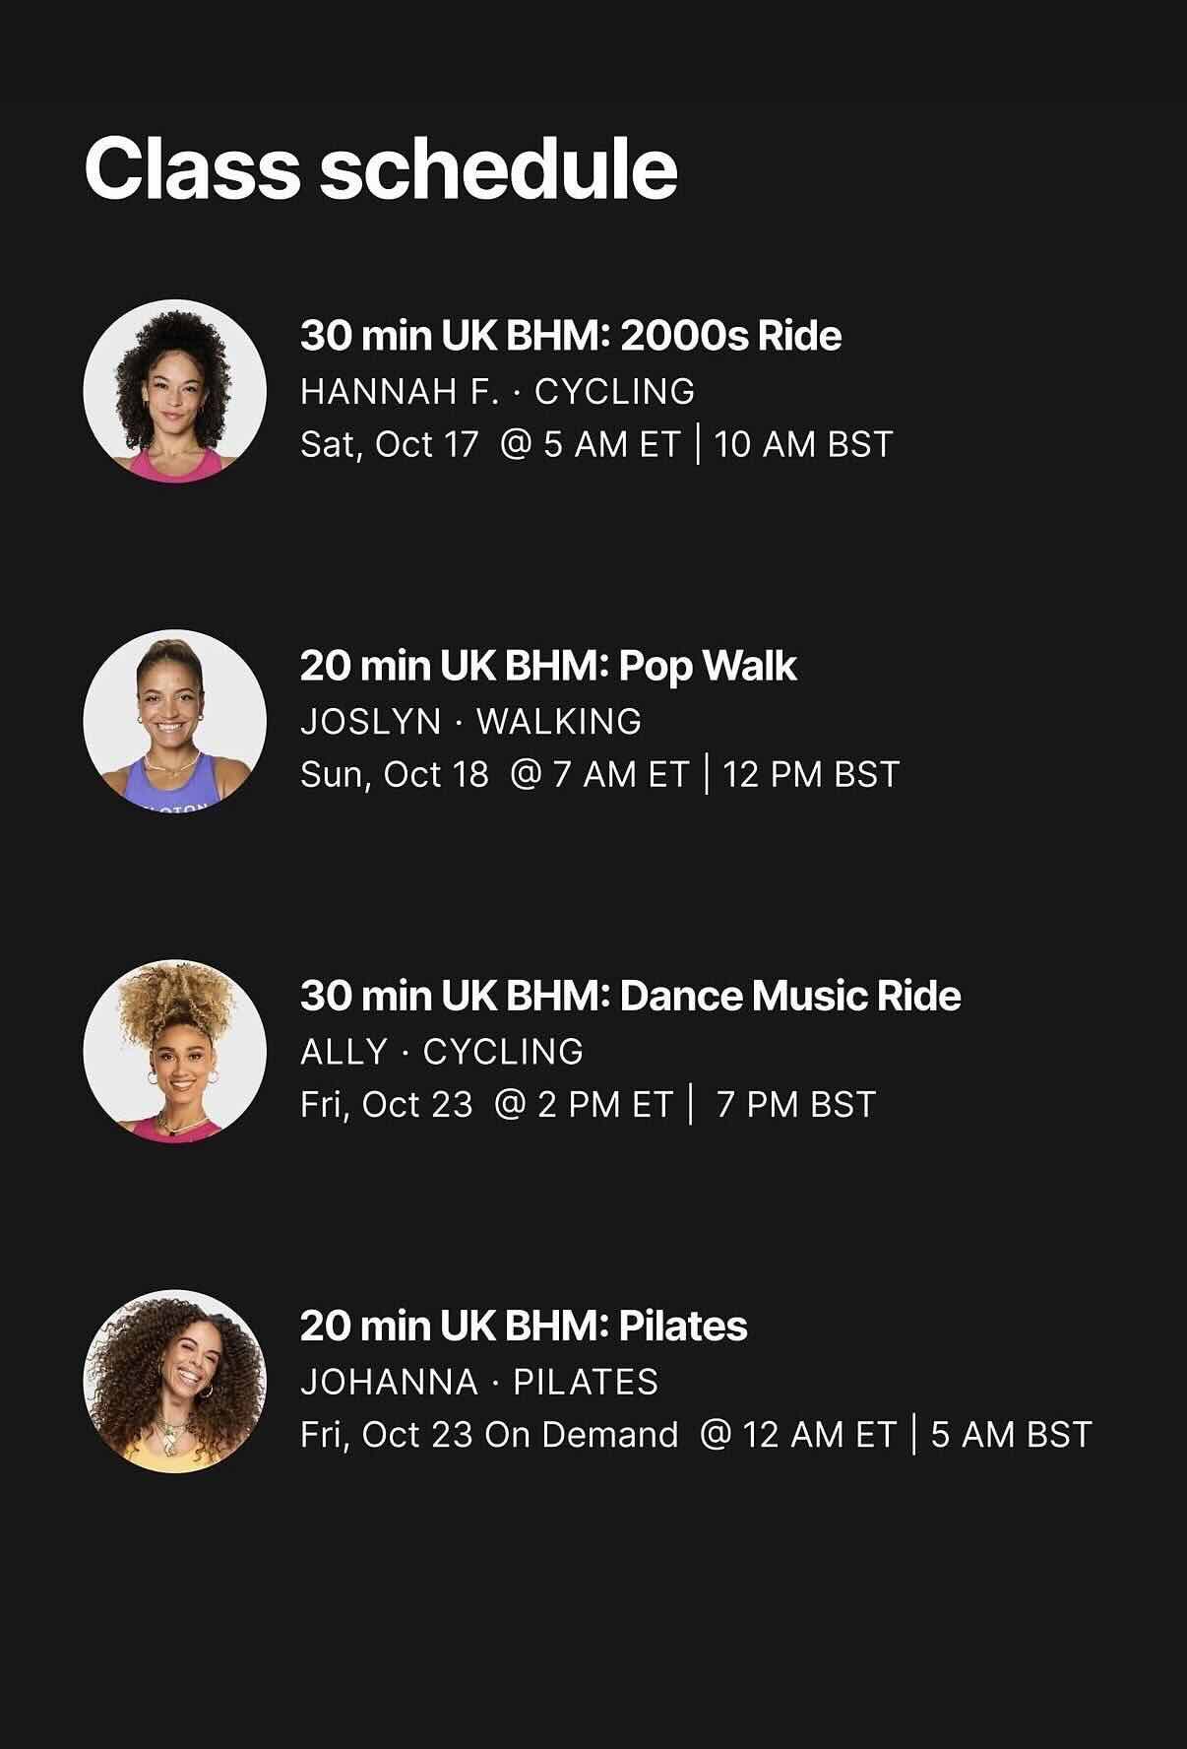Click 12 PM BST time text

[811, 774]
